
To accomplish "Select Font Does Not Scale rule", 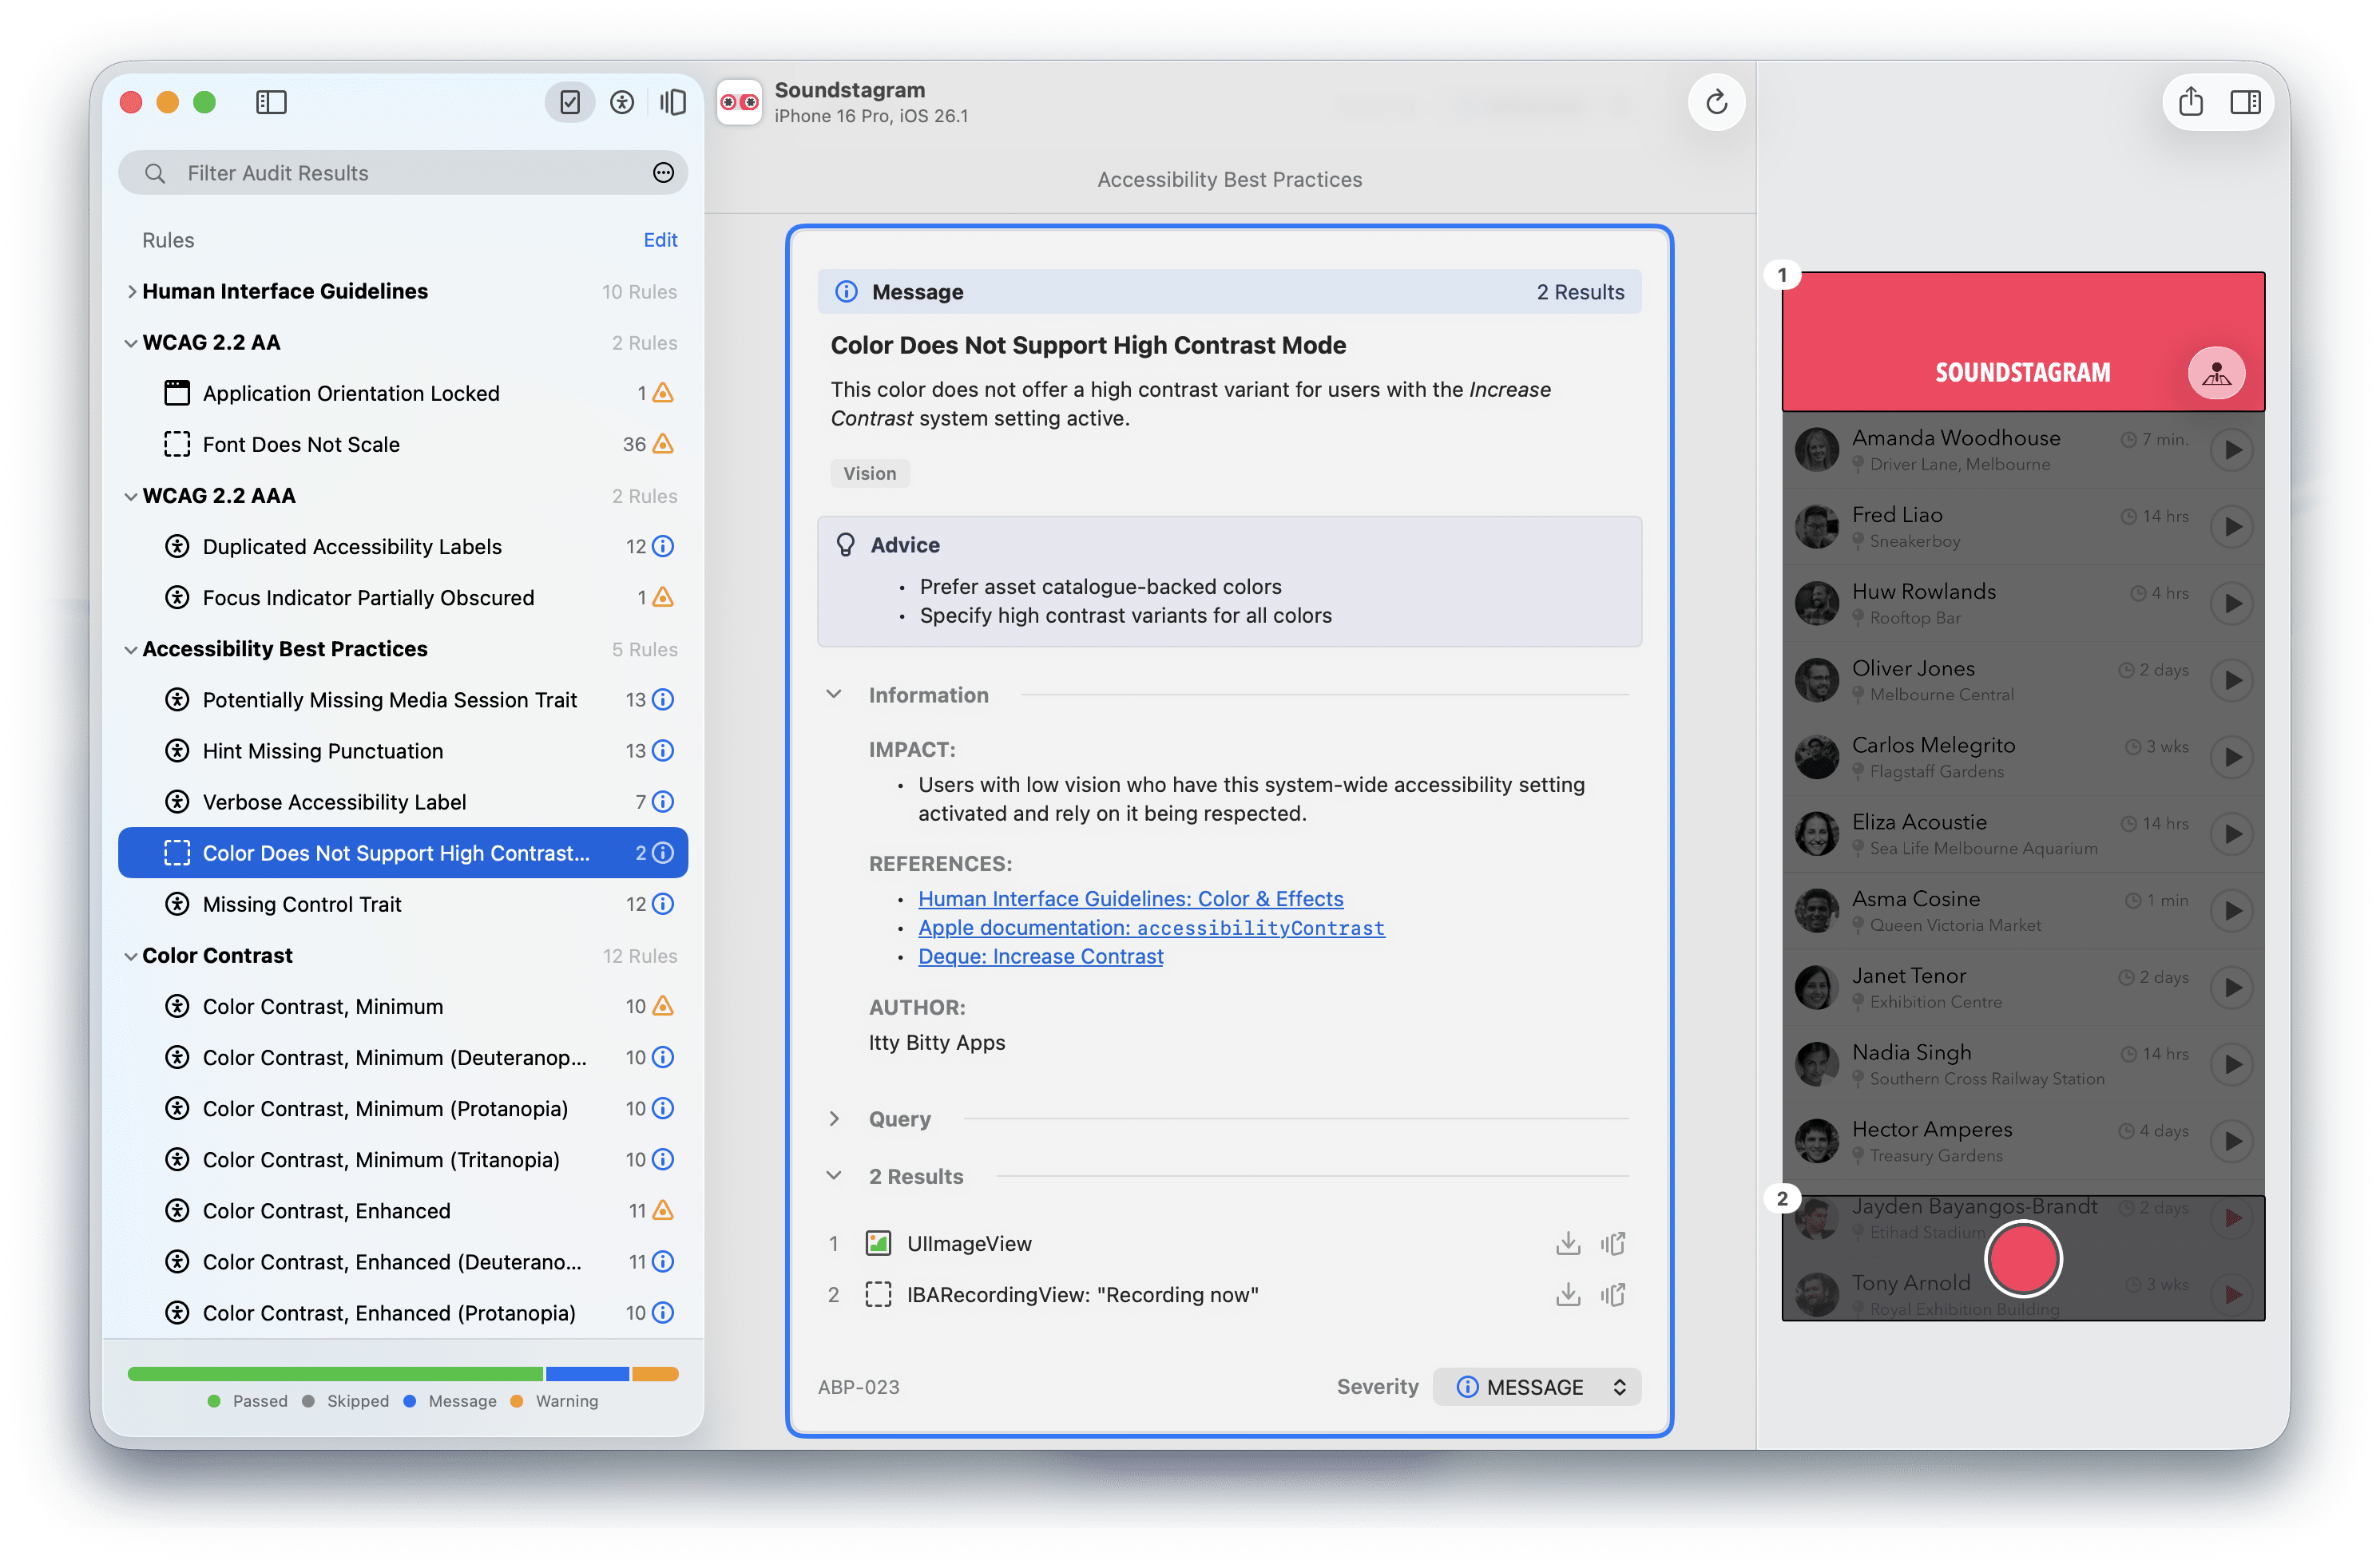I will point(300,444).
